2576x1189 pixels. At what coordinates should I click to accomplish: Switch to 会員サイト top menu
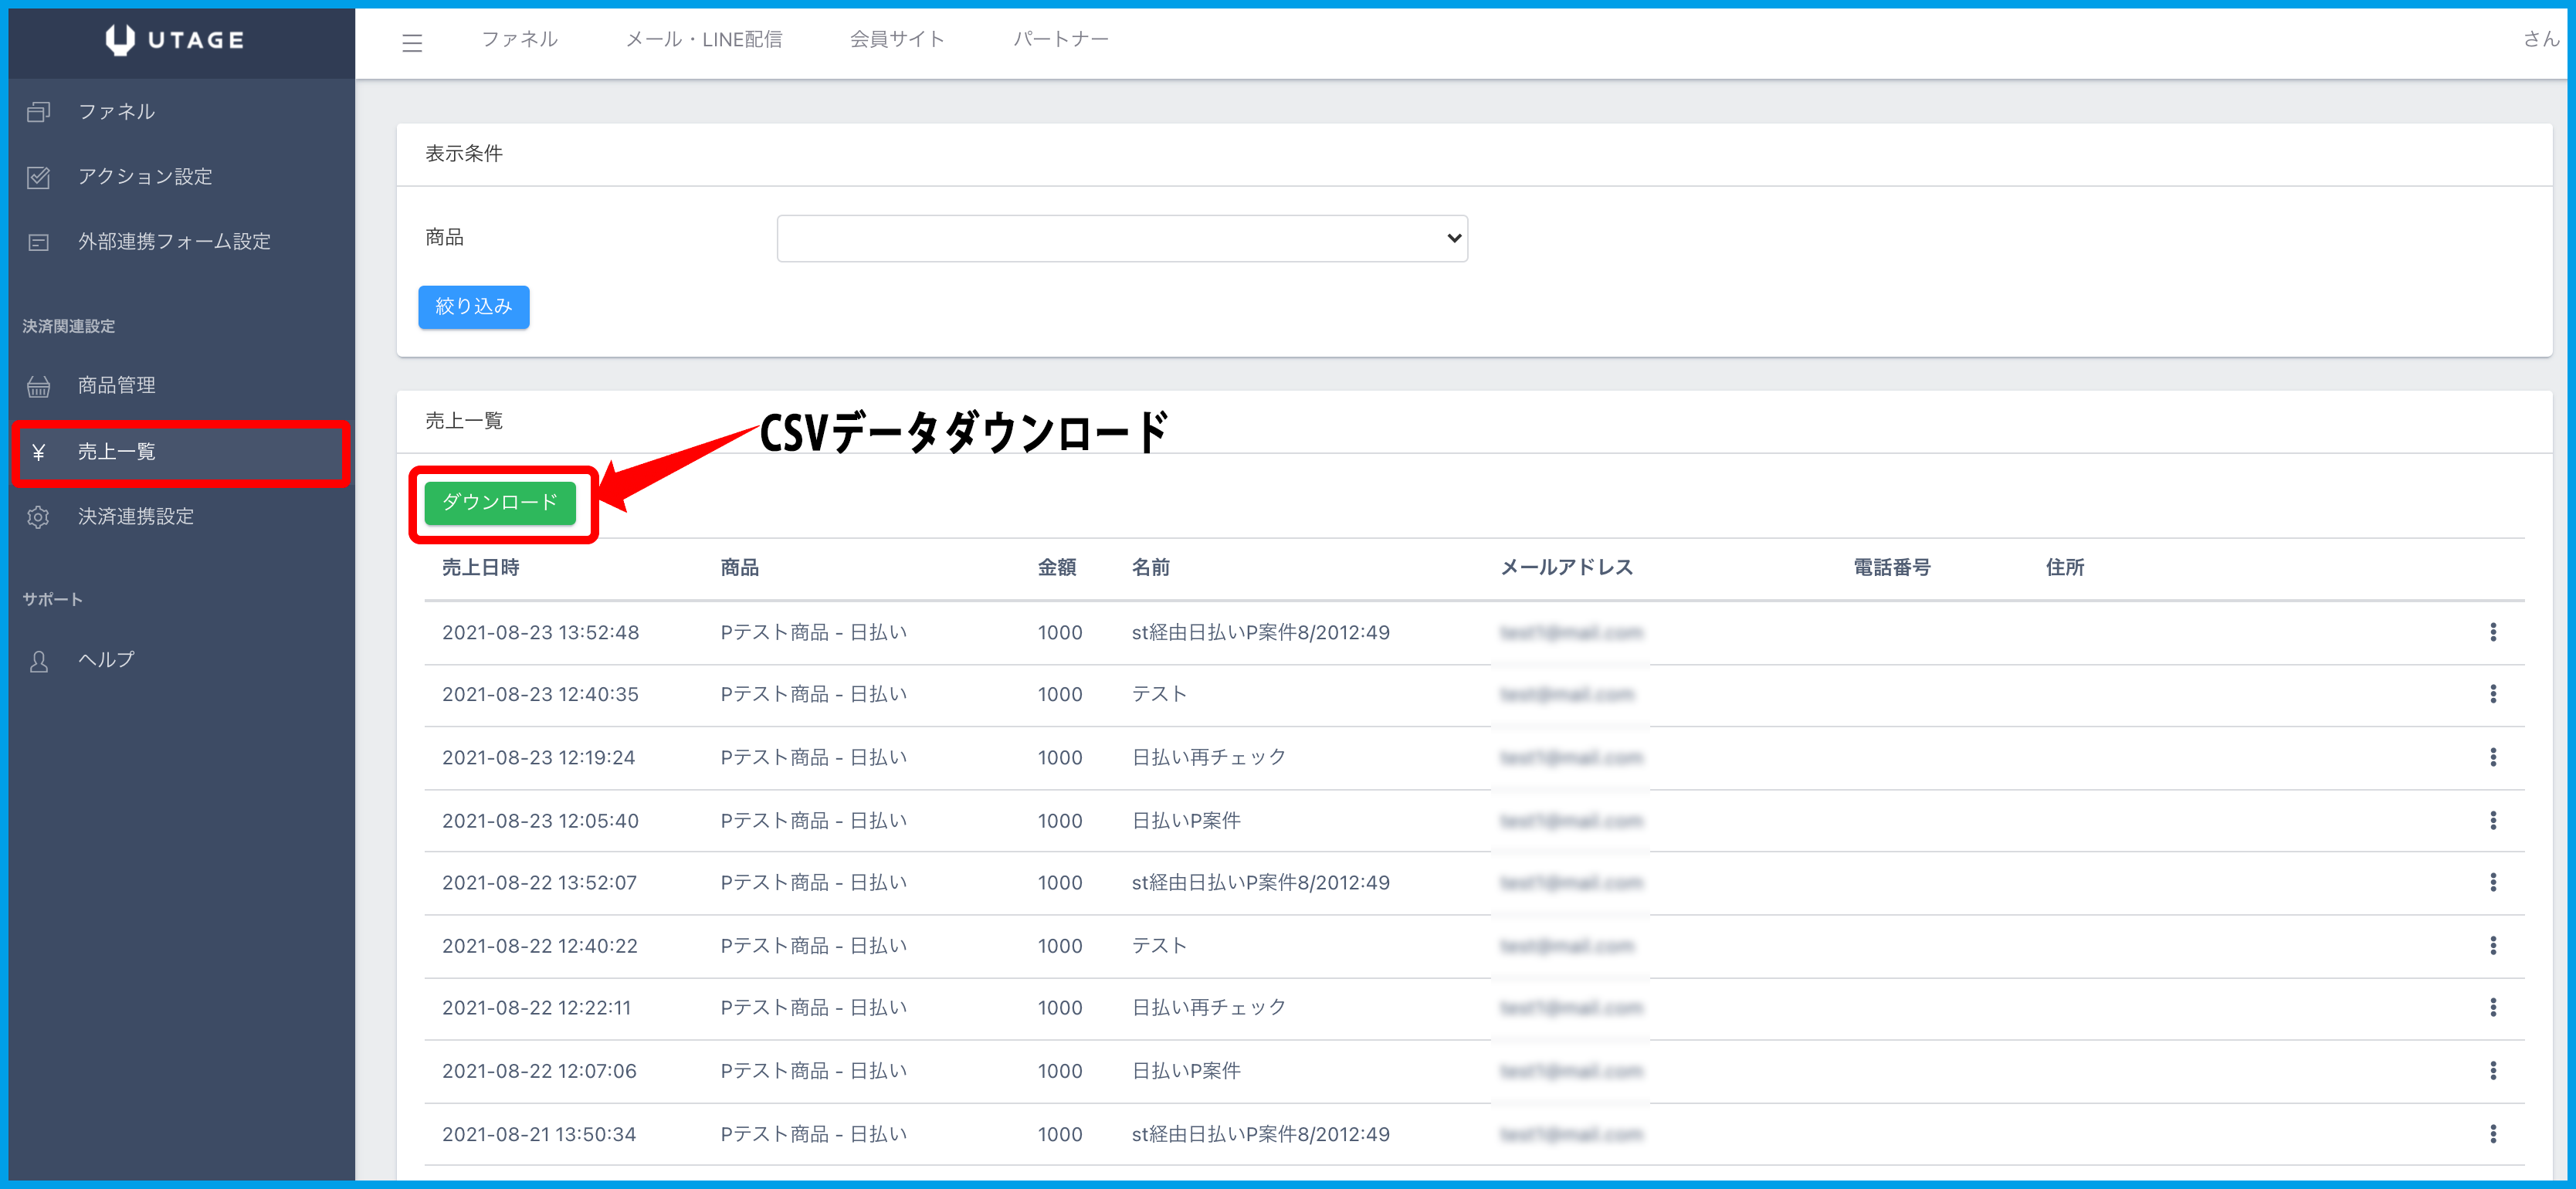pyautogui.click(x=896, y=40)
